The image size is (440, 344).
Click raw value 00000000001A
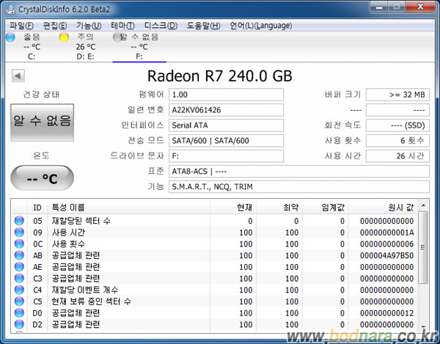coord(386,233)
